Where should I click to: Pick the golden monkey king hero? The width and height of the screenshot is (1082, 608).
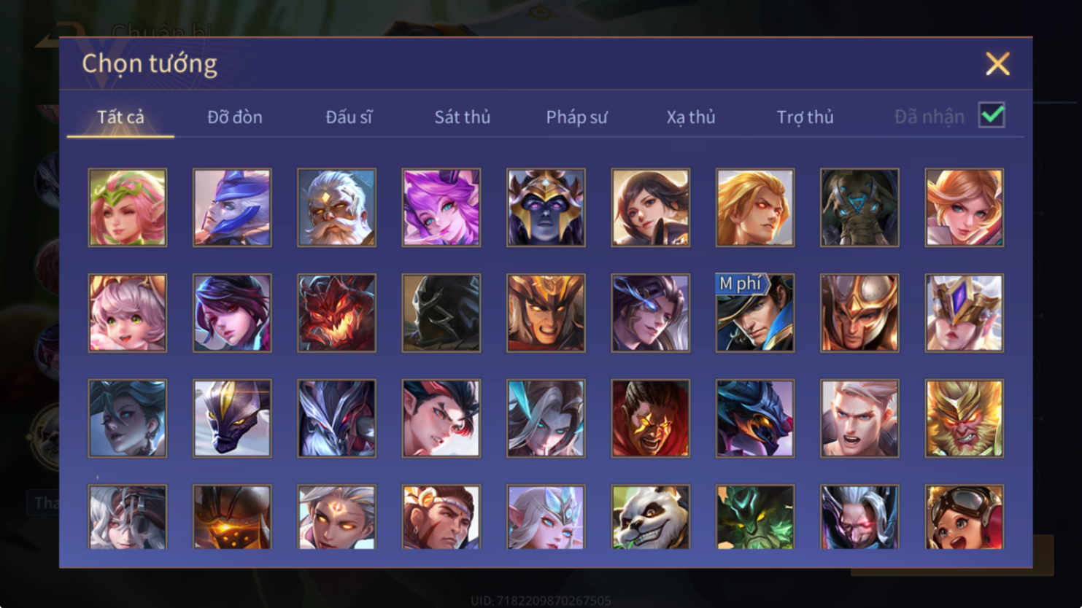pyautogui.click(x=964, y=418)
